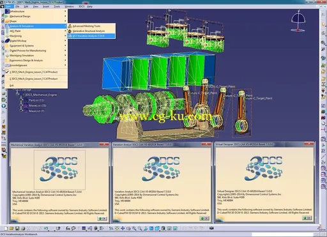Expand Digital Process for Manufacturing submenu
The height and width of the screenshot is (237, 327).
[36, 50]
